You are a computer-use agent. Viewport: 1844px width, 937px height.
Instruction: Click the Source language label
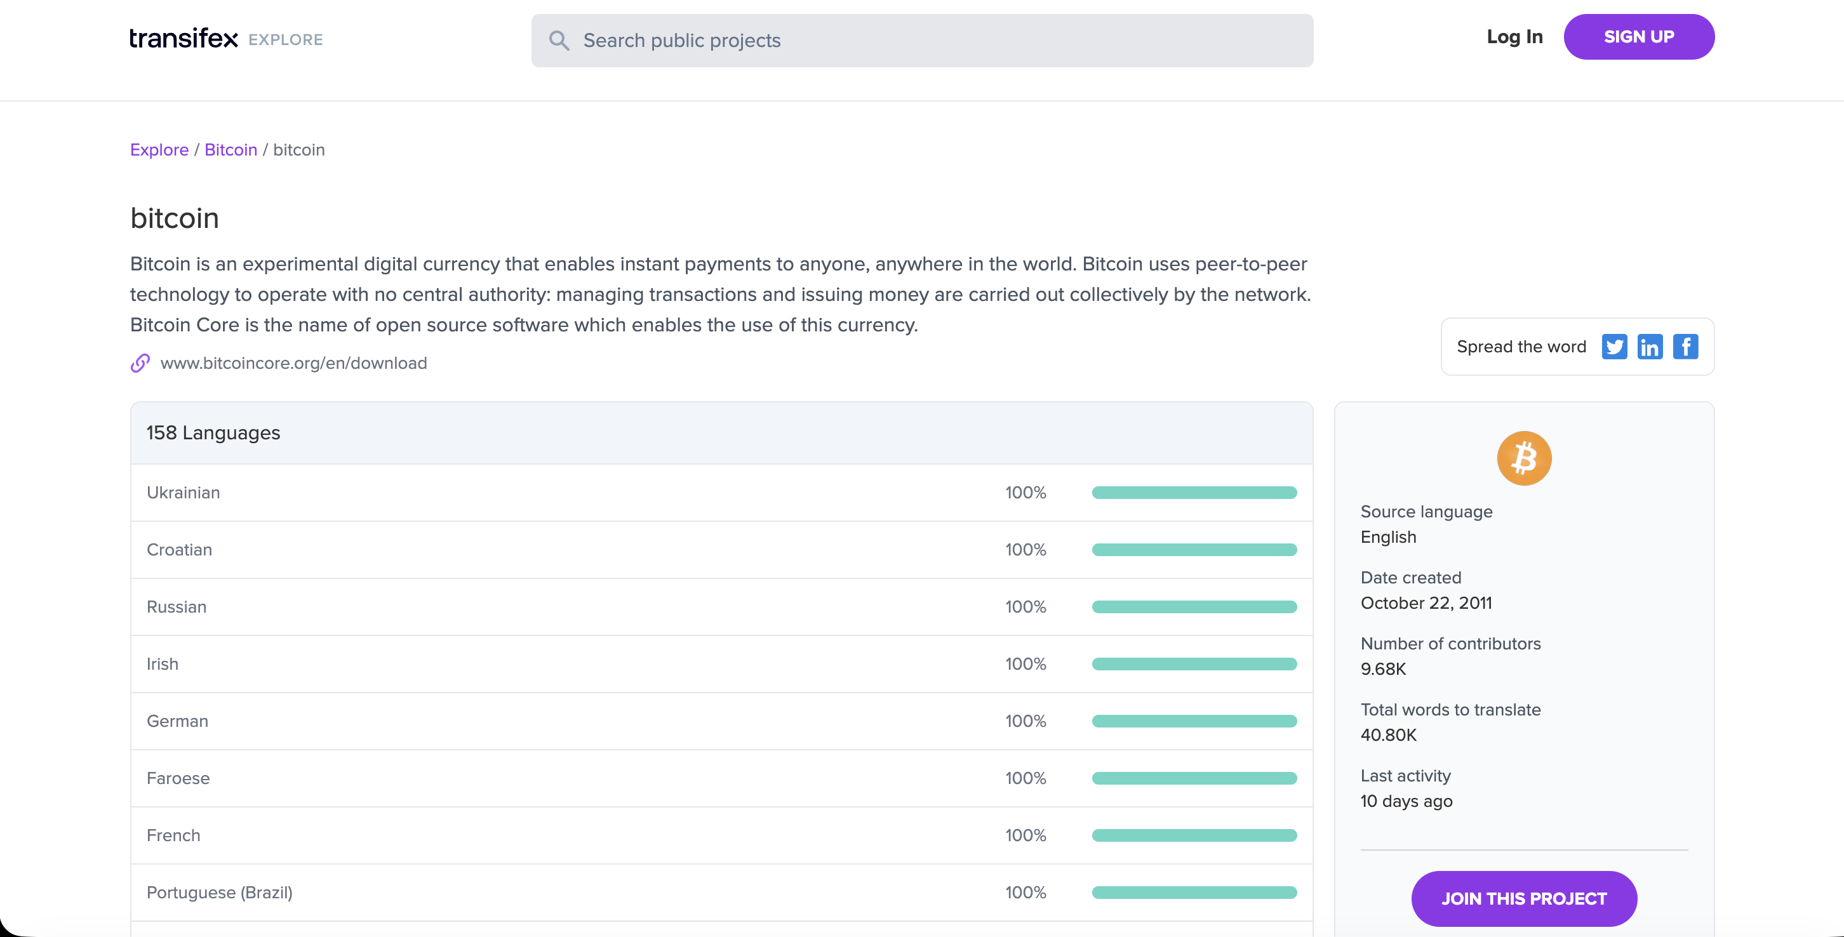pyautogui.click(x=1426, y=512)
